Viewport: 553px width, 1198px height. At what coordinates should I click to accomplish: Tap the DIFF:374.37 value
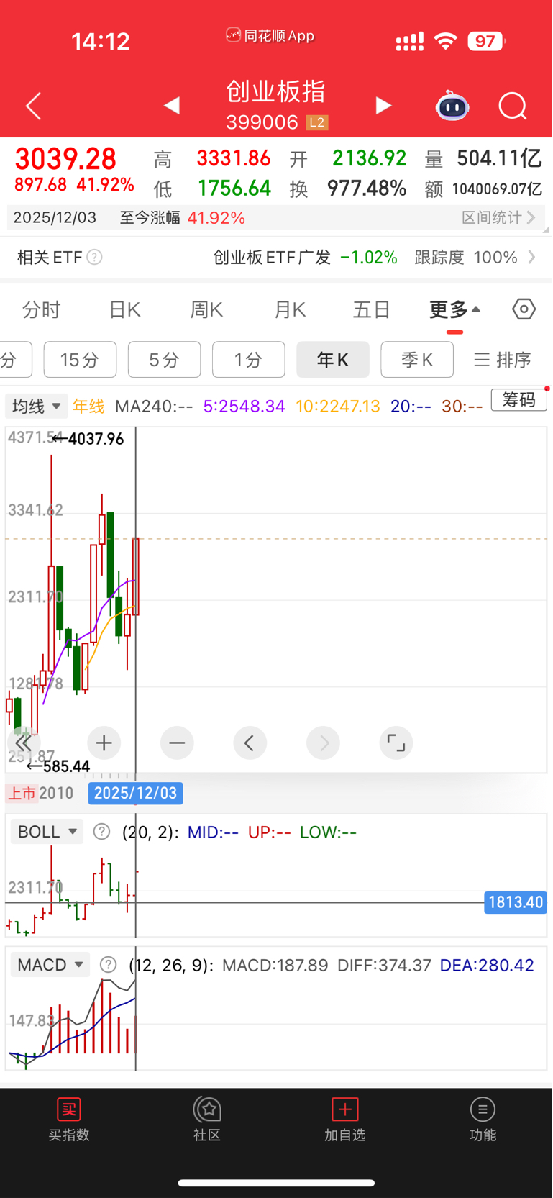pos(384,965)
